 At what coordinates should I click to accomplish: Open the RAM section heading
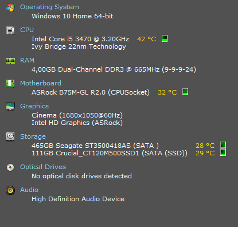pyautogui.click(x=27, y=60)
